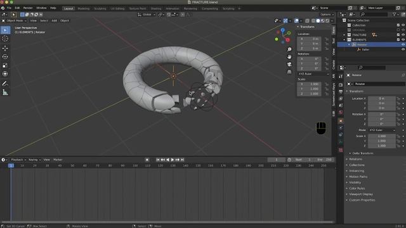Switch to the Sculpting workspace tab
The height and width of the screenshot is (228, 406).
pos(100,8)
